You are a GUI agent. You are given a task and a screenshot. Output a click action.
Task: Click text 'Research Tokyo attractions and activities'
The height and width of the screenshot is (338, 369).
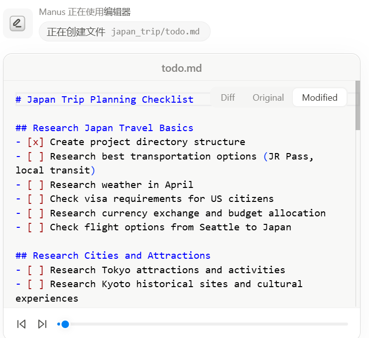click(x=167, y=270)
